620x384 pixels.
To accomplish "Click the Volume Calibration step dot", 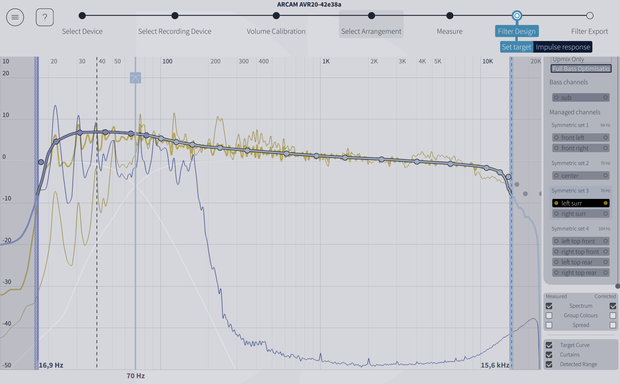I will point(276,15).
